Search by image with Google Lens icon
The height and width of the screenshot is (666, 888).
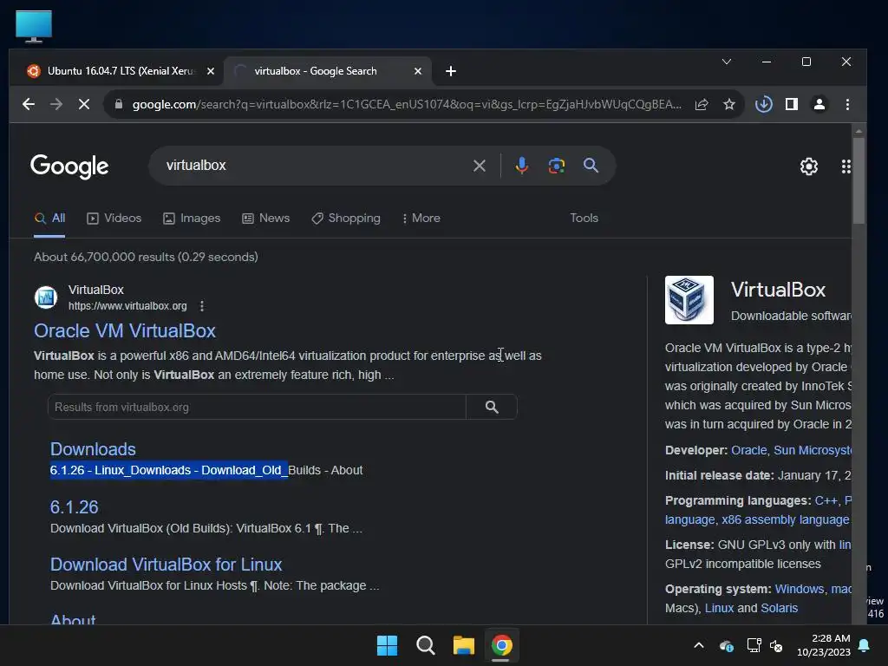click(557, 166)
